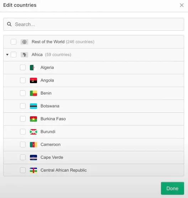Click the Done button
188x198 pixels.
(172, 188)
